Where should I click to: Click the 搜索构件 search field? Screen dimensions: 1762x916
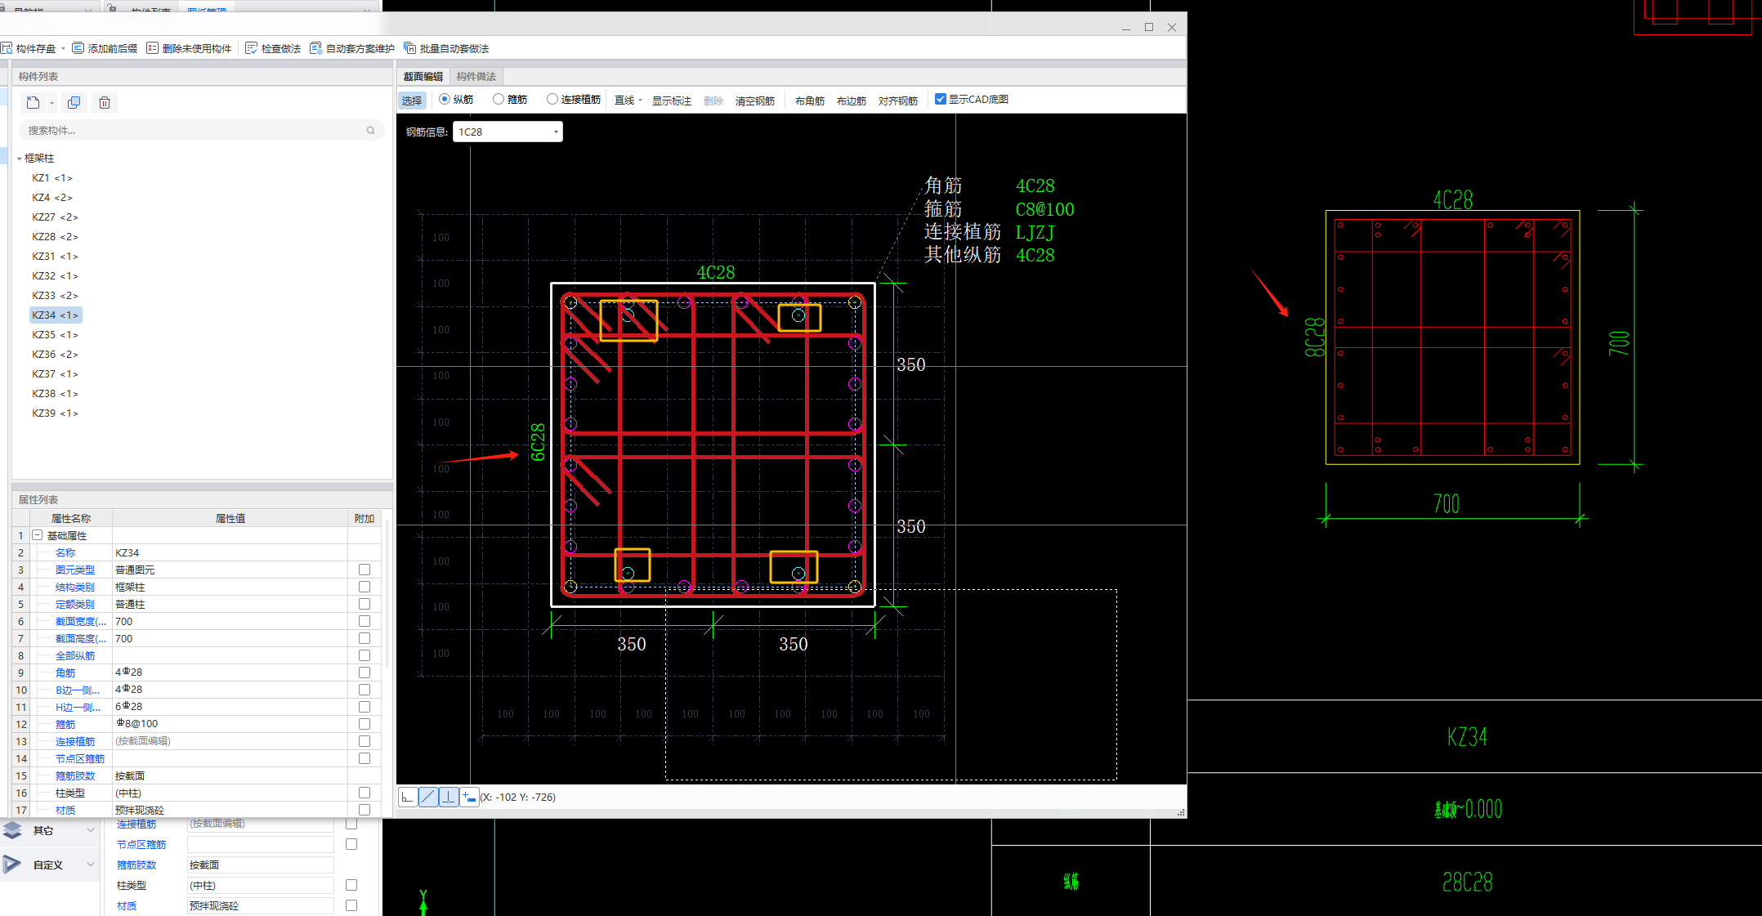coord(201,131)
